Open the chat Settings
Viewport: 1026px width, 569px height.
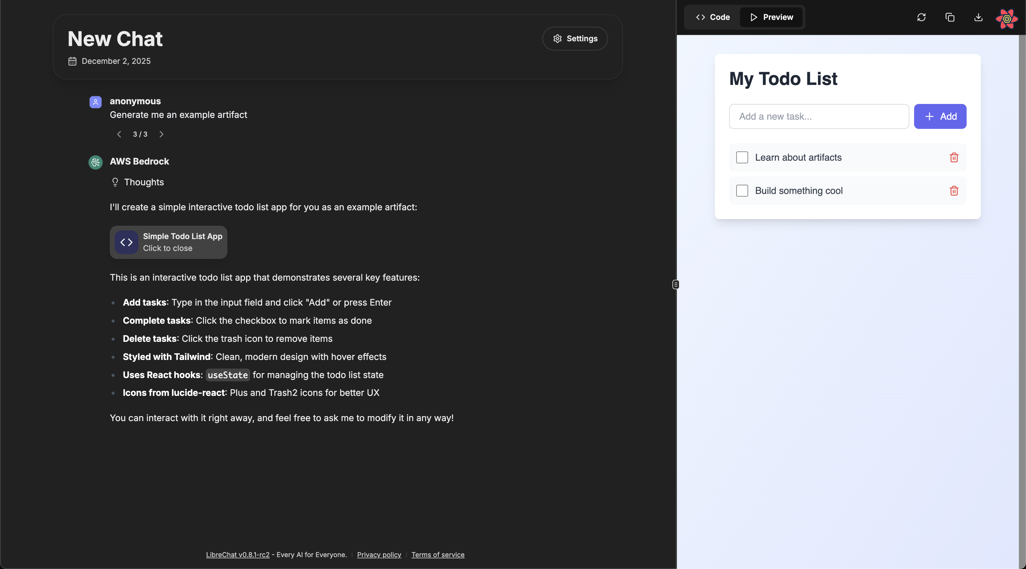coord(575,39)
